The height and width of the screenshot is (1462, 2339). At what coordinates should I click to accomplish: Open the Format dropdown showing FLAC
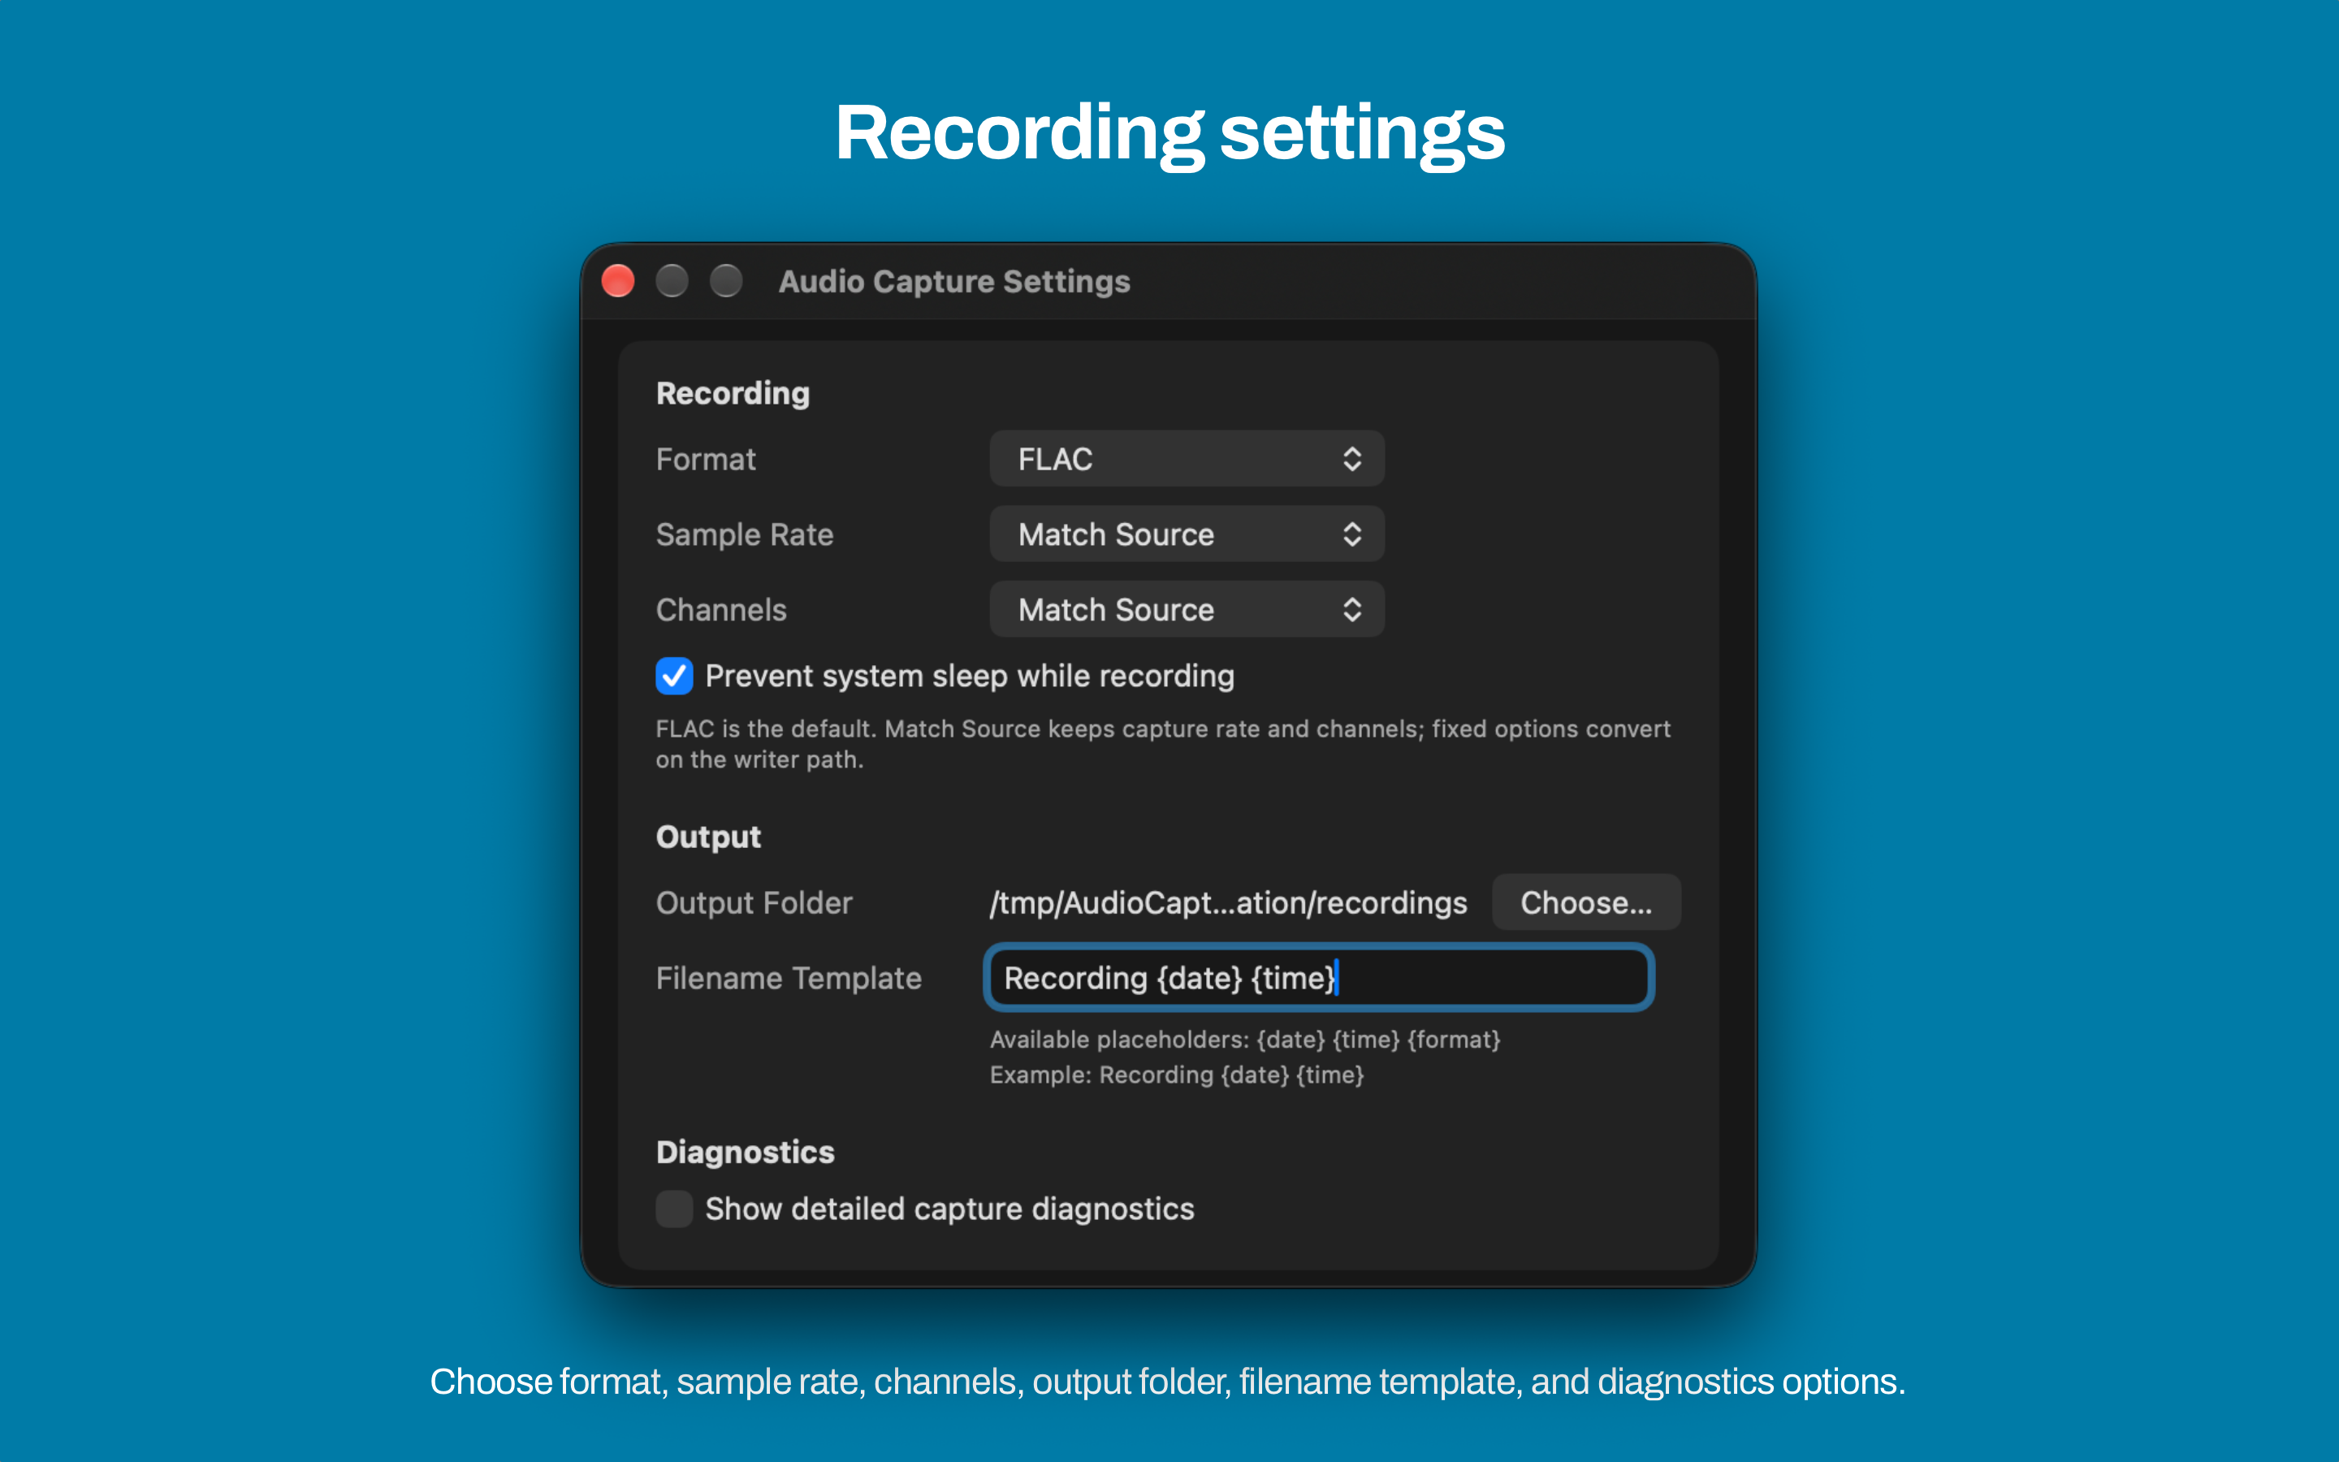1186,458
